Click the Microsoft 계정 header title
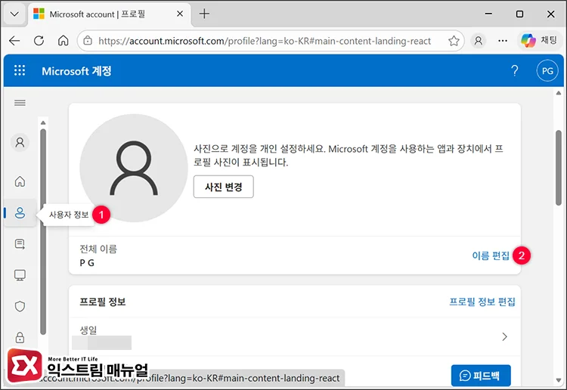This screenshot has height=390, width=567. 76,71
